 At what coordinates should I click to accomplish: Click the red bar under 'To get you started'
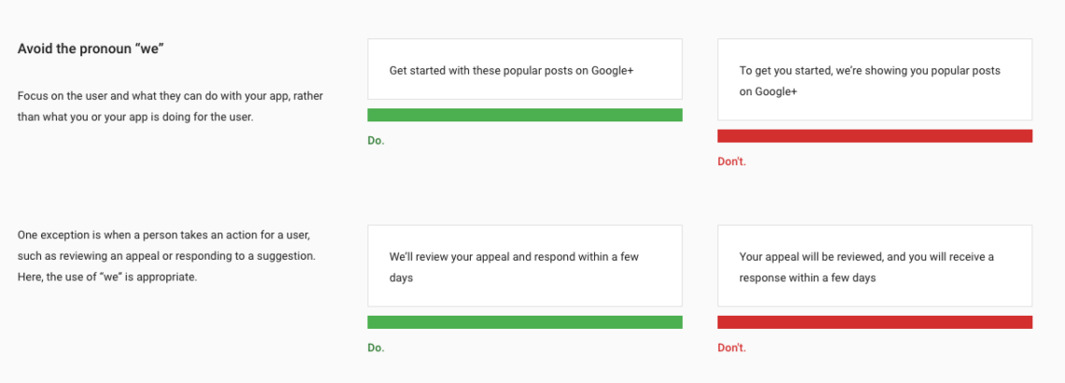(874, 135)
